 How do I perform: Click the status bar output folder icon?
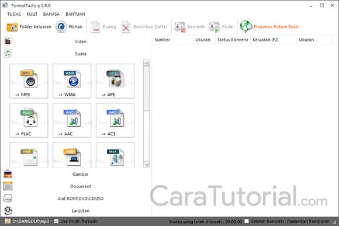pyautogui.click(x=8, y=221)
